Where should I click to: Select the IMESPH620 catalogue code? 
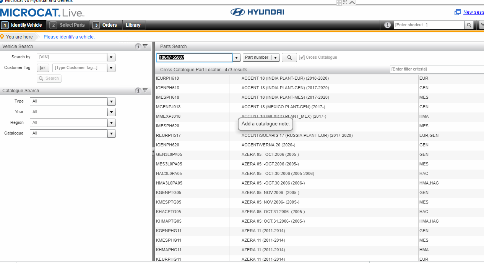click(167, 126)
